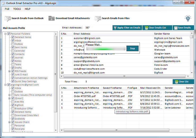Click the Download Email Attachments folder icon
The image size is (196, 138).
pos(51,18)
